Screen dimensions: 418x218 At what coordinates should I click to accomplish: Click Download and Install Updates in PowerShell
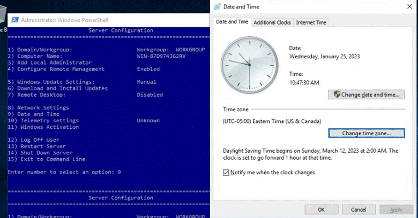(57, 88)
